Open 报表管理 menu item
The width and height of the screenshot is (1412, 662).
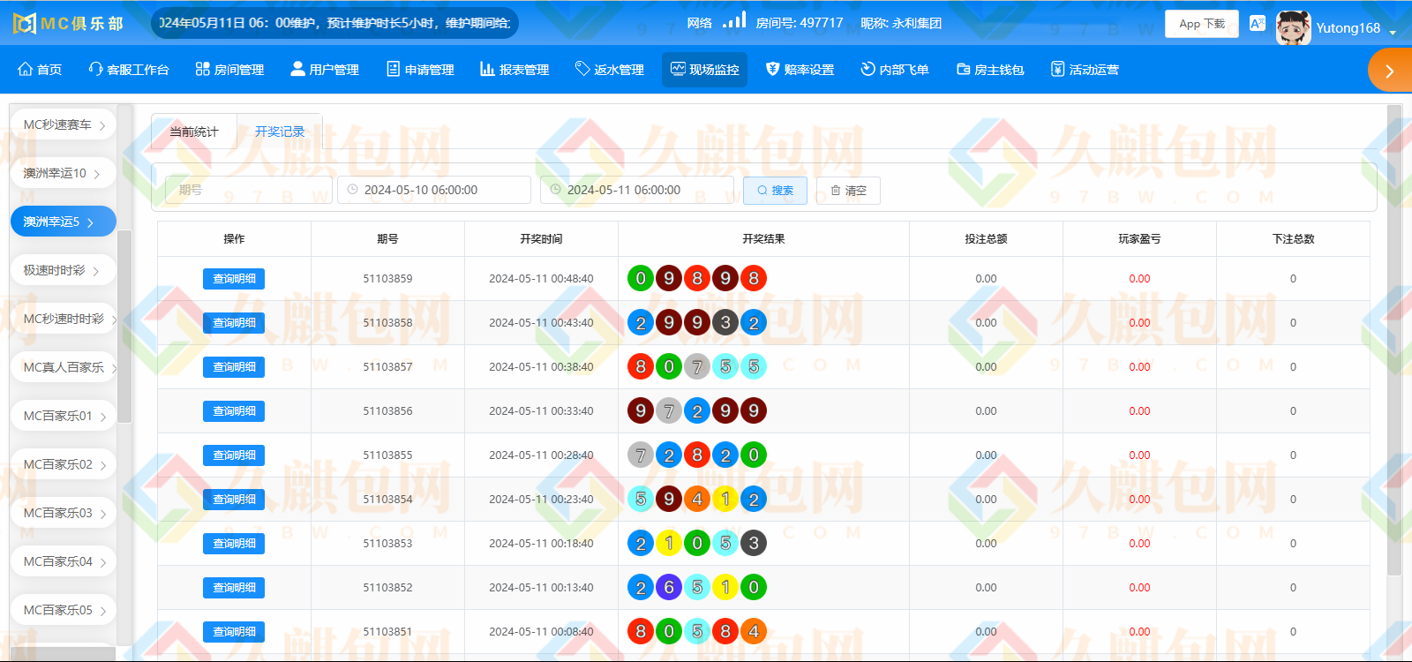(514, 70)
